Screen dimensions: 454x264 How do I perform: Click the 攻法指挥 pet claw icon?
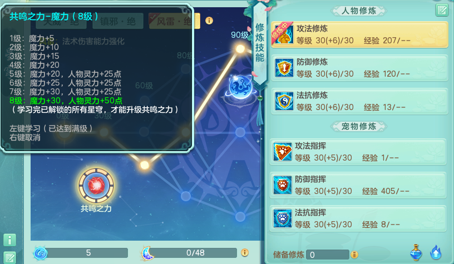pyautogui.click(x=282, y=152)
